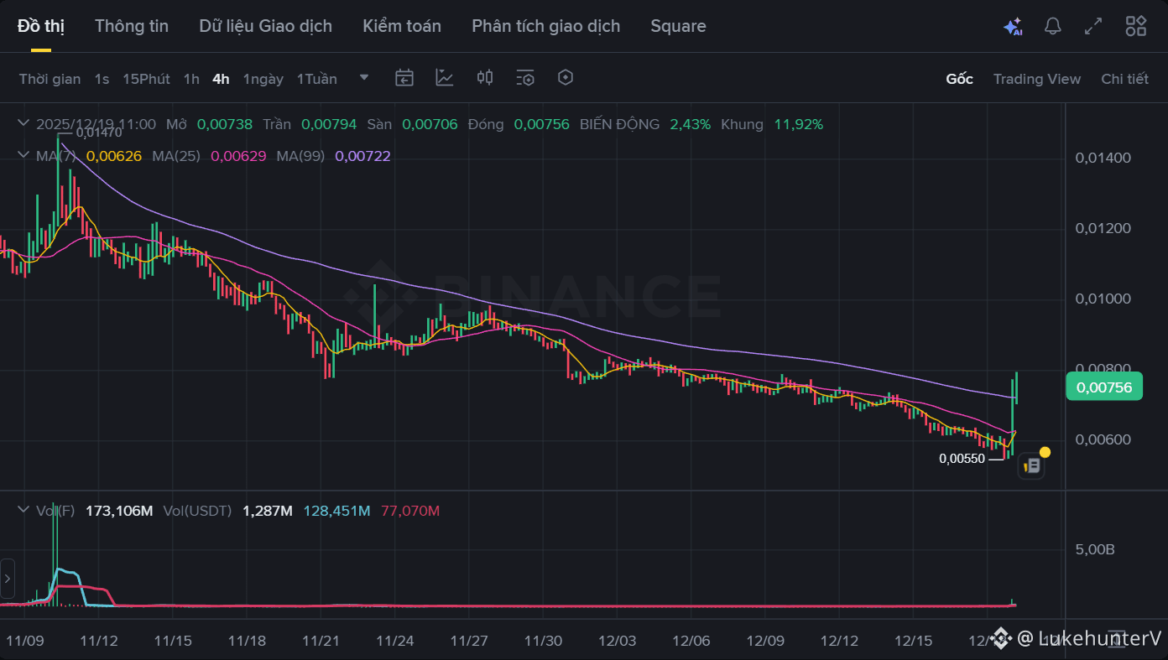Open the line chart indicators icon
Screen dimensions: 1168x660
pos(445,78)
